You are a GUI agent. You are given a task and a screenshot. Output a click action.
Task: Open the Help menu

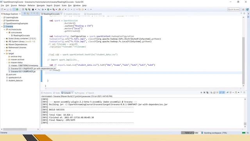[x=84, y=5]
